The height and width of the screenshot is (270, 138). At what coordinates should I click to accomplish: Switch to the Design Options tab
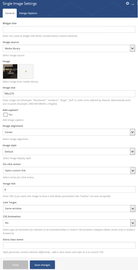tap(28, 13)
